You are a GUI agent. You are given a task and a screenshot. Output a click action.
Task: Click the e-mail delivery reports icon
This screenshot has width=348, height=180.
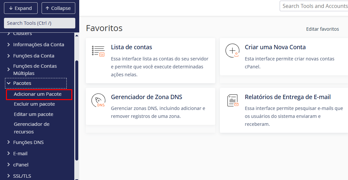click(232, 100)
